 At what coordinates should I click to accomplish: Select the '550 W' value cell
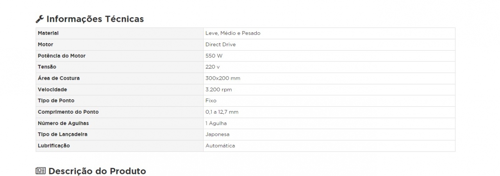(214, 56)
